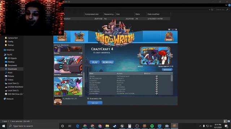Open Microsoft Edge from the taskbar
The height and width of the screenshot is (129, 231).
click(78, 126)
